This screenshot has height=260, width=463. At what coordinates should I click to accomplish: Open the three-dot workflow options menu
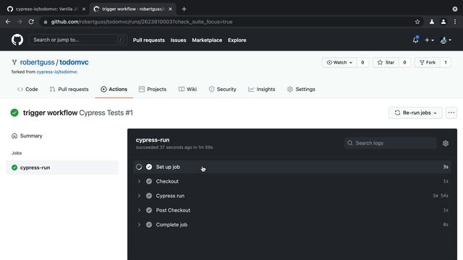451,113
